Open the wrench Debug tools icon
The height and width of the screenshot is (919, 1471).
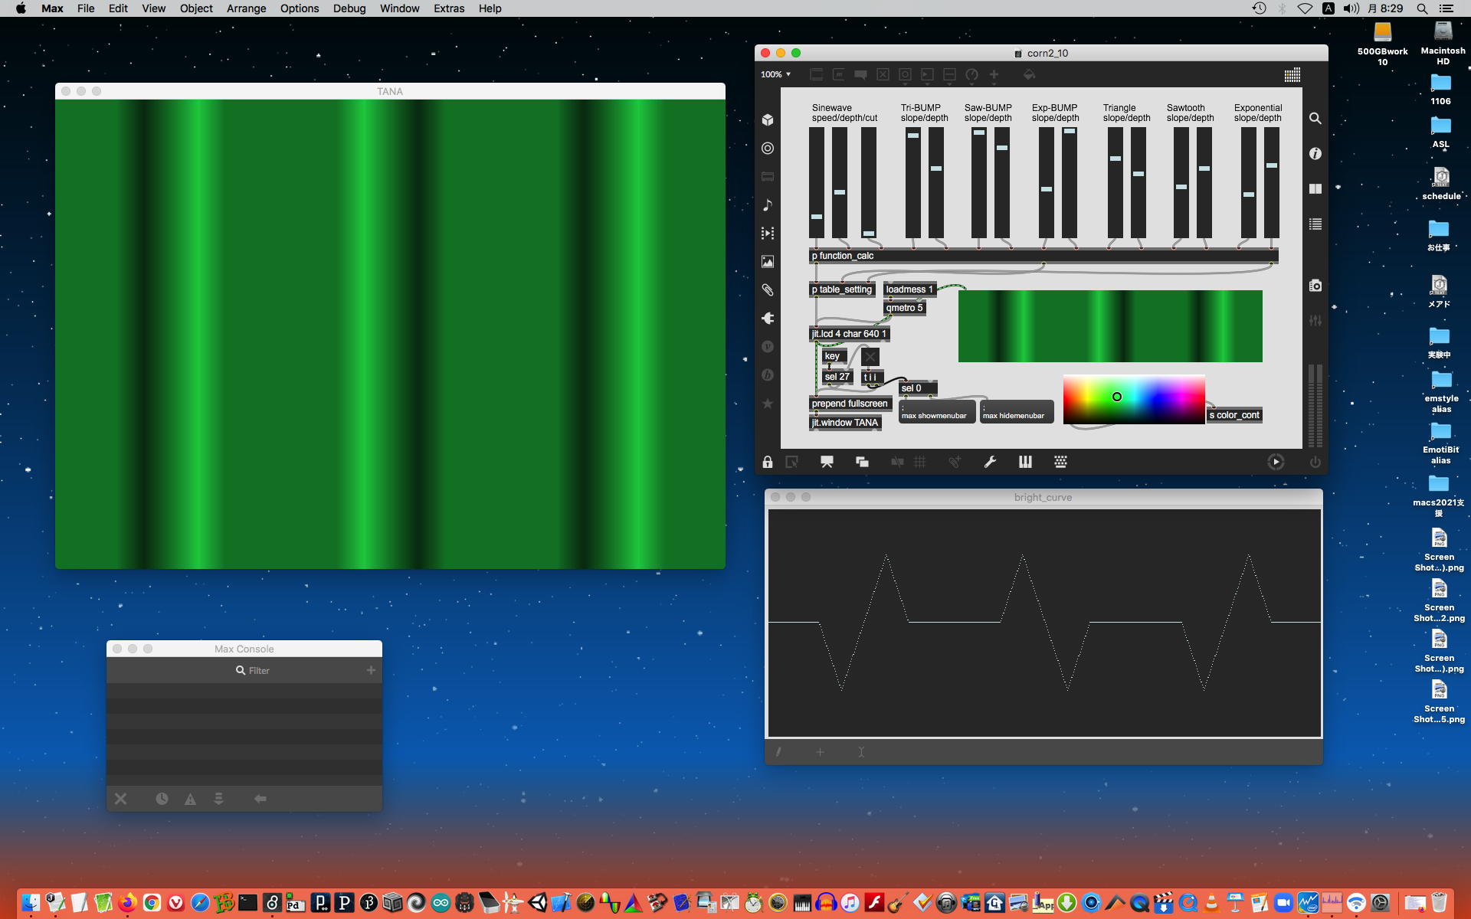pyautogui.click(x=990, y=462)
